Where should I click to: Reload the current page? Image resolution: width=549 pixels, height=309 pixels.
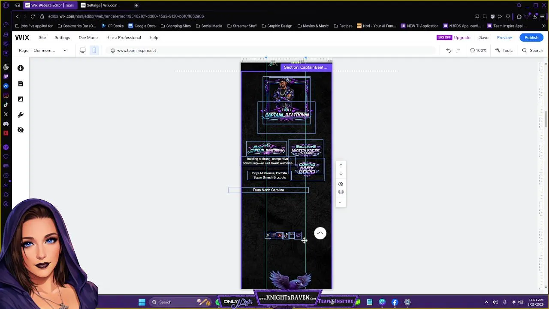33,16
